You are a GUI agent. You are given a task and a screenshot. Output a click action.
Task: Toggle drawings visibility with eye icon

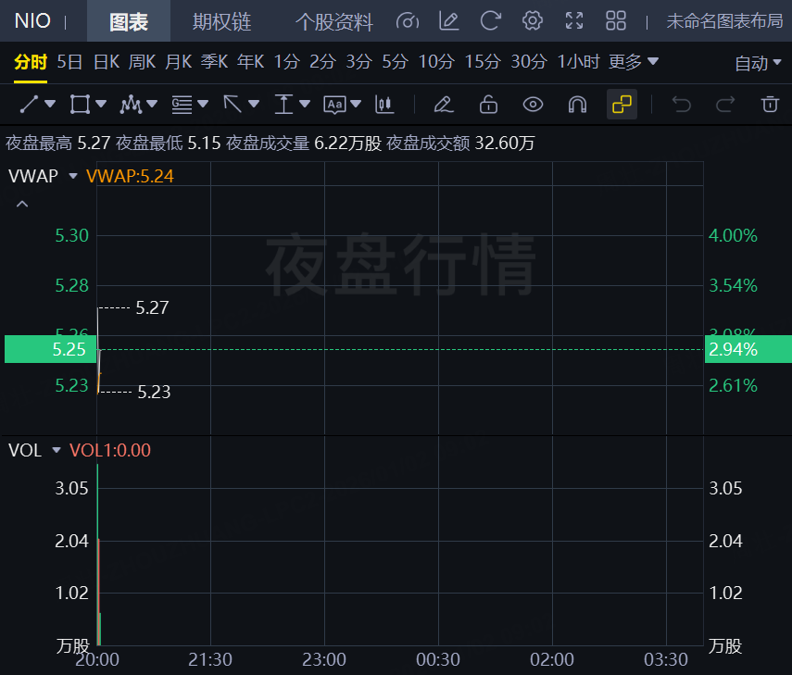pyautogui.click(x=533, y=104)
